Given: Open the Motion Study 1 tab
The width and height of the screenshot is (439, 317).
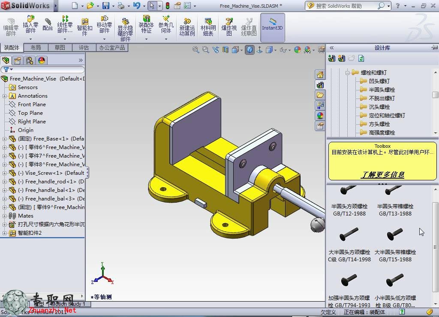Looking at the screenshot, I should (68, 304).
